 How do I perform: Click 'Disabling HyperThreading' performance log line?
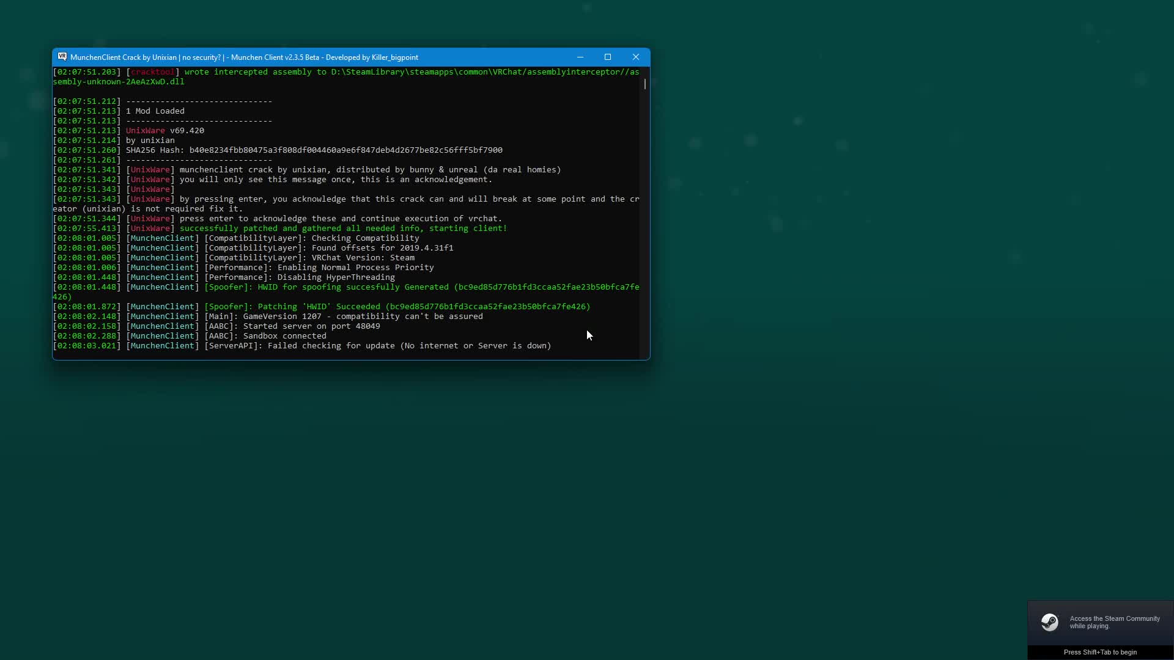[336, 277]
